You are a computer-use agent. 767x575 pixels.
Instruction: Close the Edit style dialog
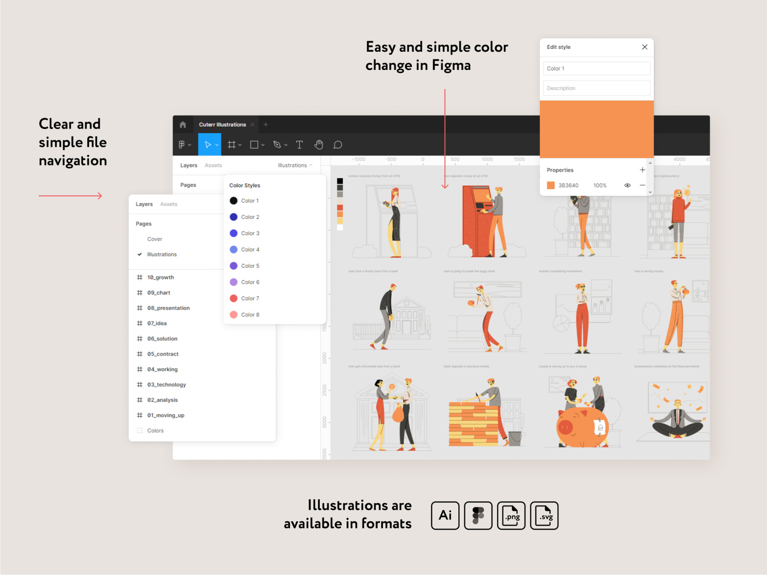pyautogui.click(x=645, y=47)
